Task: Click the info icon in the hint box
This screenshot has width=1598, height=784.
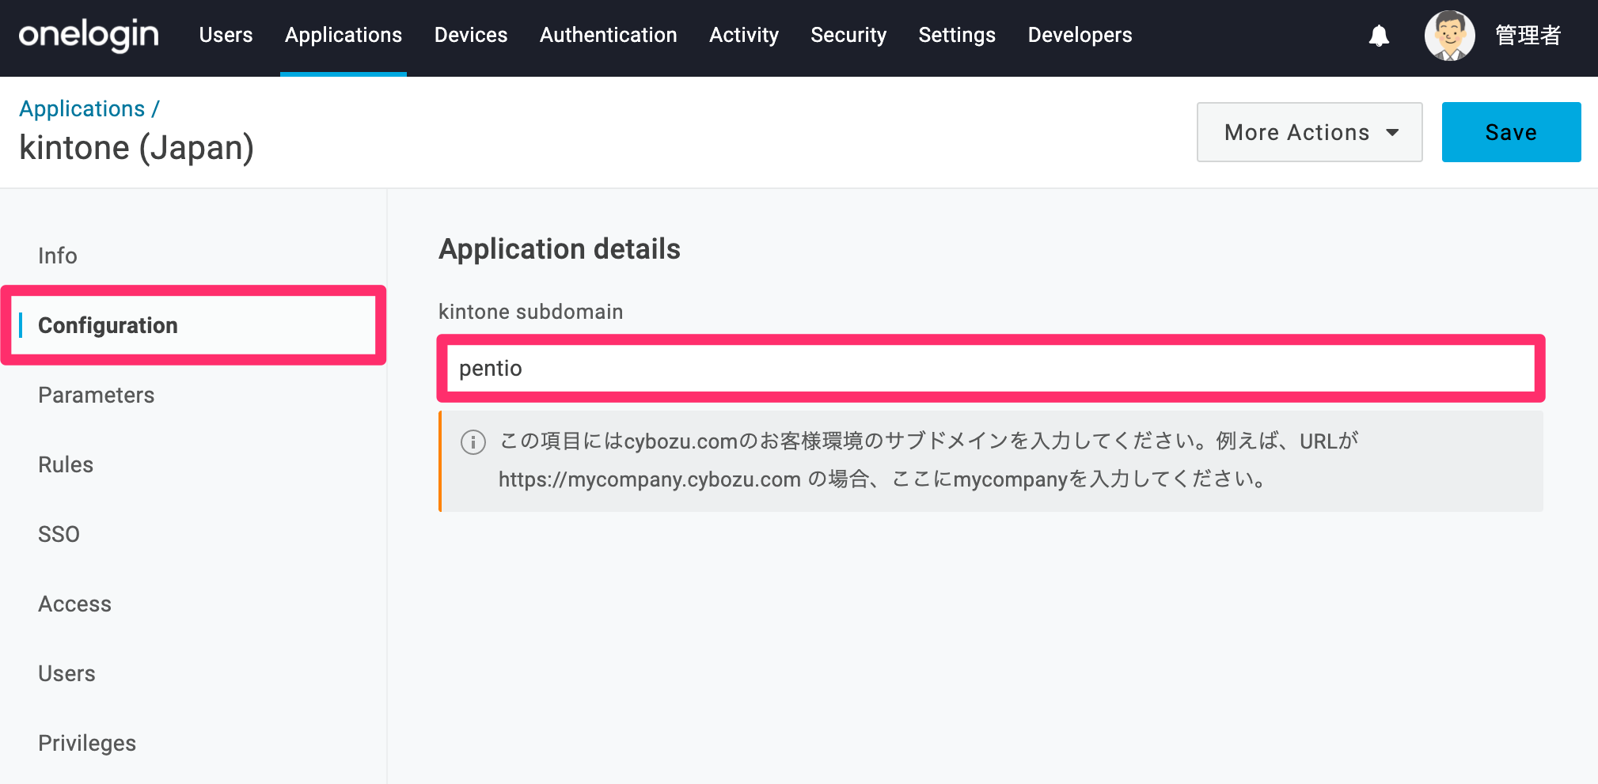Action: click(473, 441)
